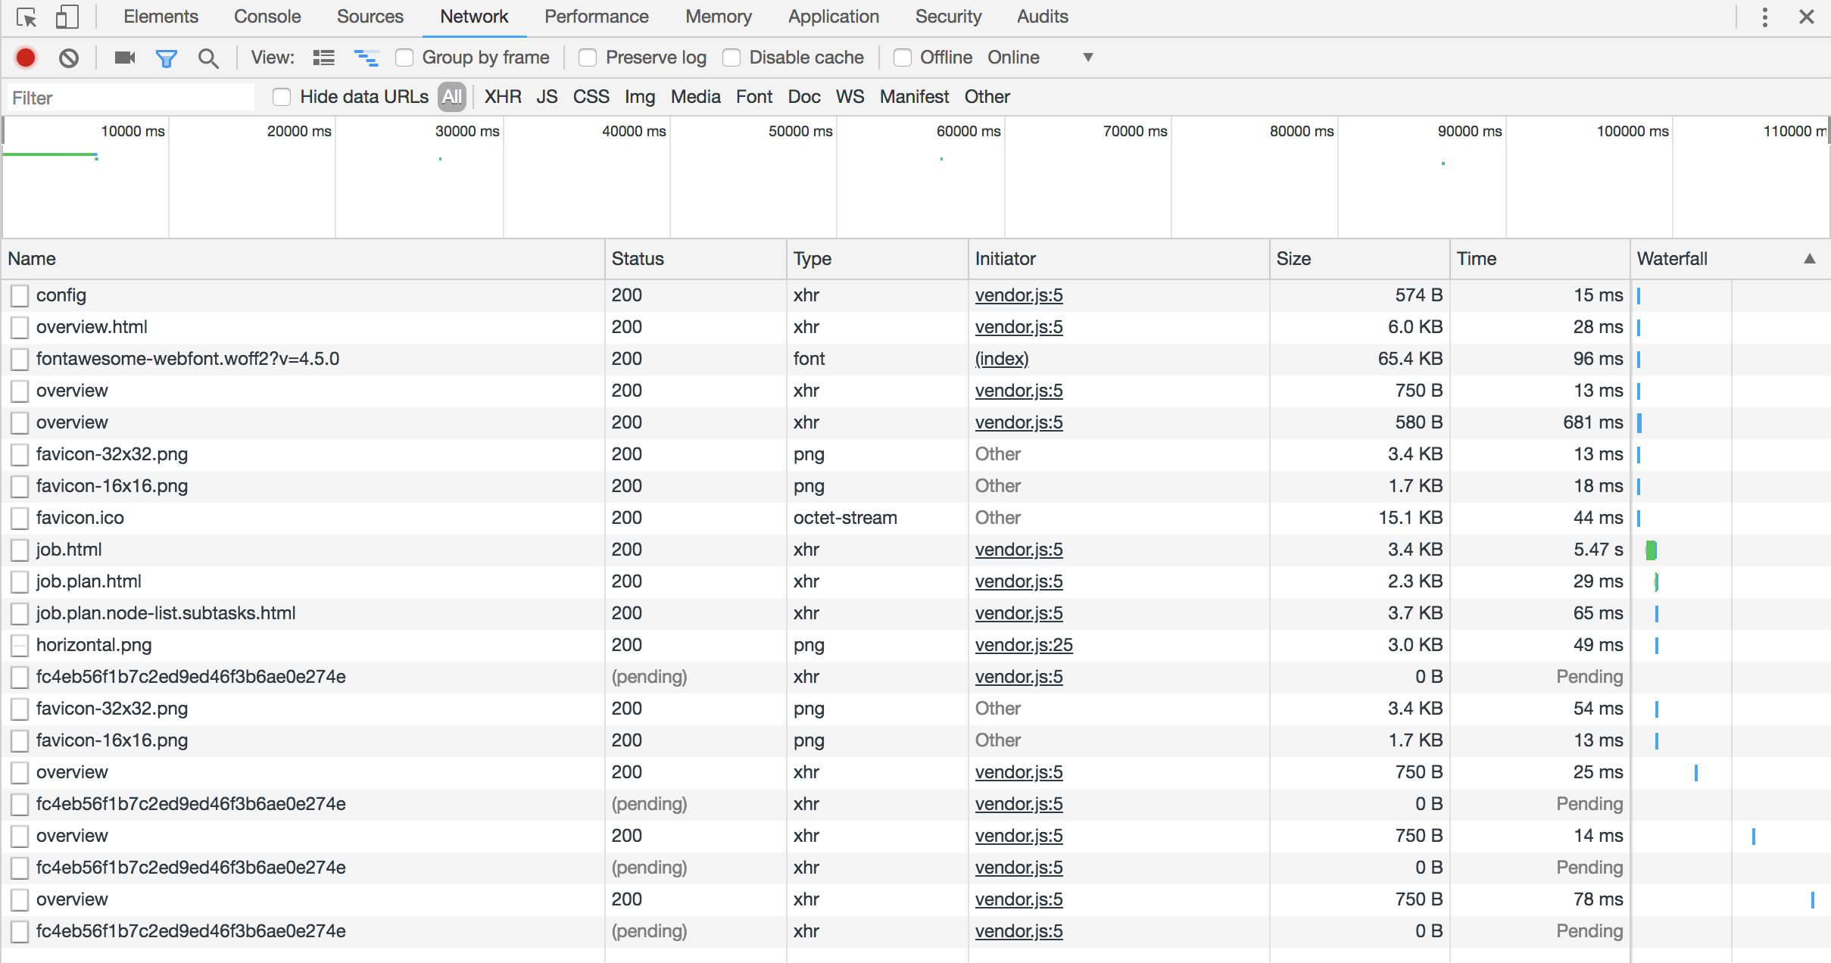Filter requests by Font
The image size is (1831, 963).
[x=754, y=97]
